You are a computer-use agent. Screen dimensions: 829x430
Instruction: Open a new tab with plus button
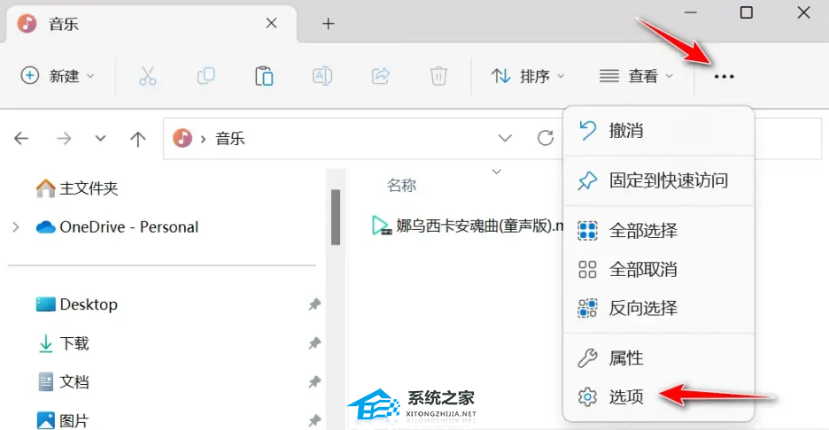(x=329, y=23)
